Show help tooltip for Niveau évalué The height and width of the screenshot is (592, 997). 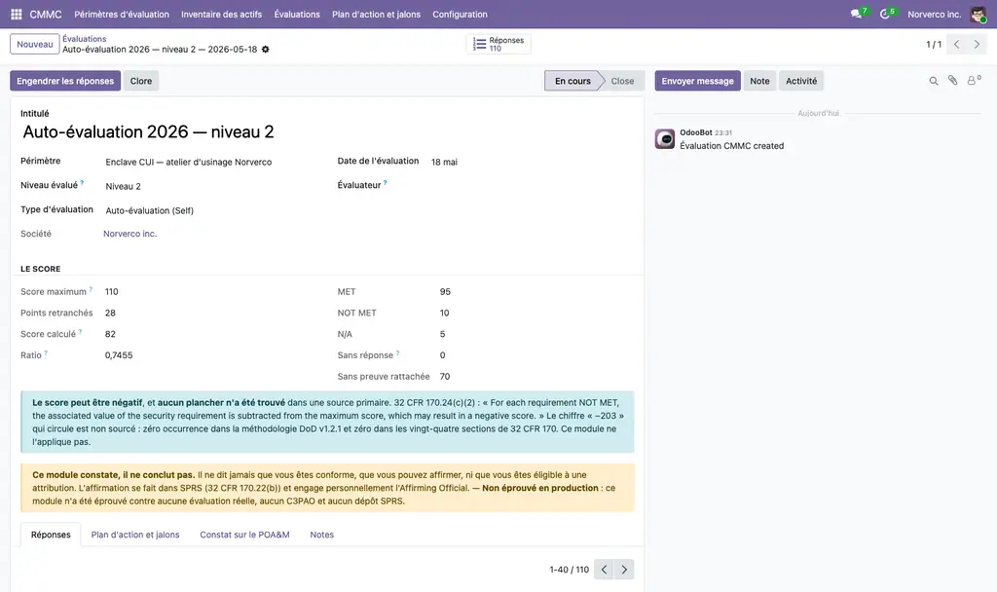(x=82, y=183)
